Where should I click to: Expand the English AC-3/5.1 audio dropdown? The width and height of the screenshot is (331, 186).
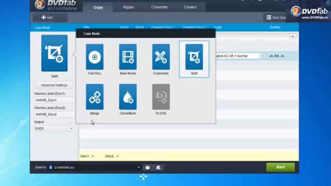[263, 56]
